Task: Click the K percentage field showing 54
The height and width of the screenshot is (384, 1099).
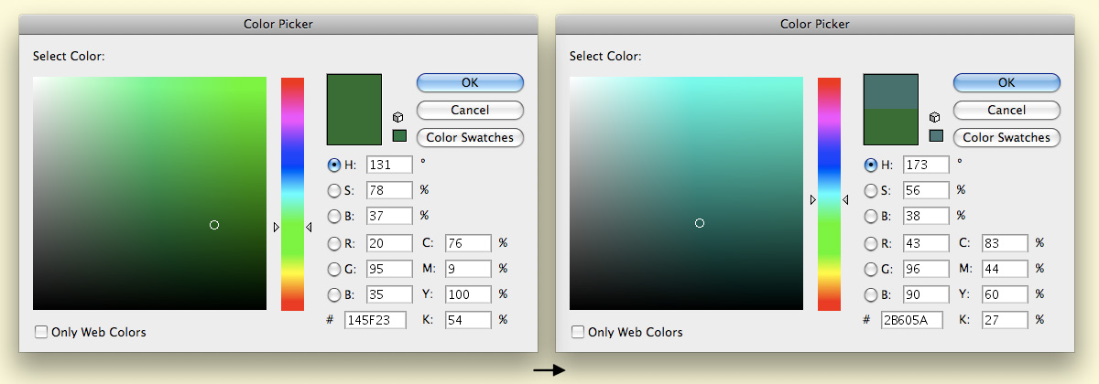Action: 467,320
